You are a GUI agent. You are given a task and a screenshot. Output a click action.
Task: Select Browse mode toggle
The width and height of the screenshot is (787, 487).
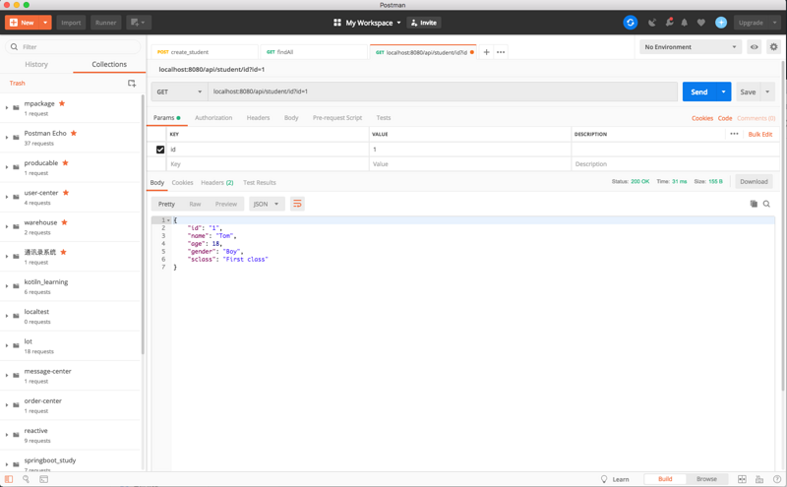click(x=706, y=479)
